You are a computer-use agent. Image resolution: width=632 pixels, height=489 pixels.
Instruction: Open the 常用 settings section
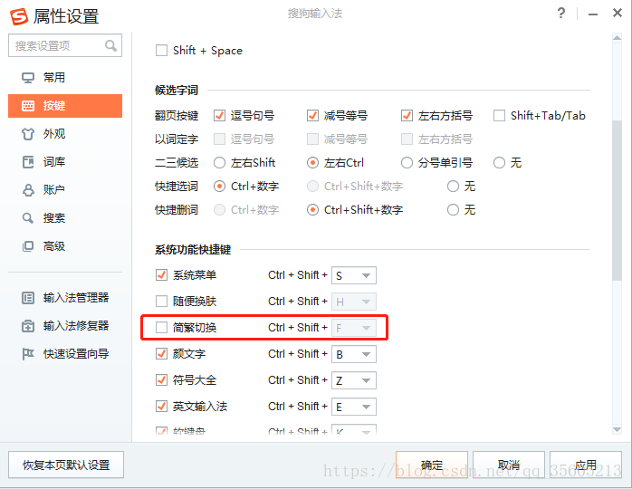[x=65, y=77]
